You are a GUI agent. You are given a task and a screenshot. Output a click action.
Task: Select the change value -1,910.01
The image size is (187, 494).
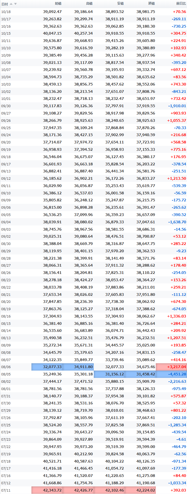177,106
